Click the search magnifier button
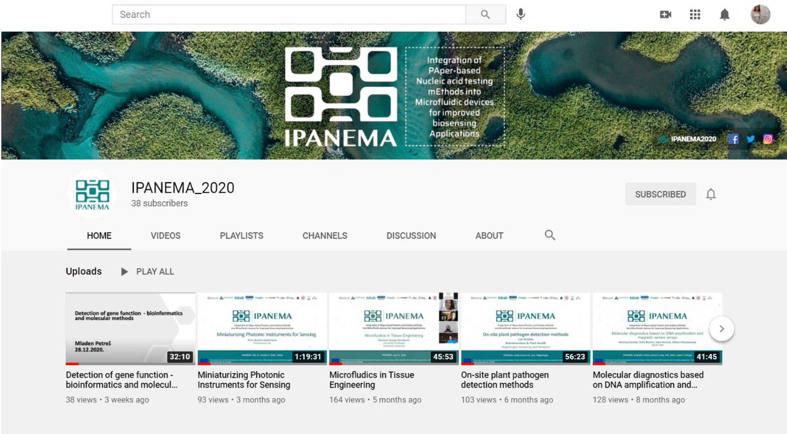Screen dimensions: 787x434 point(485,14)
